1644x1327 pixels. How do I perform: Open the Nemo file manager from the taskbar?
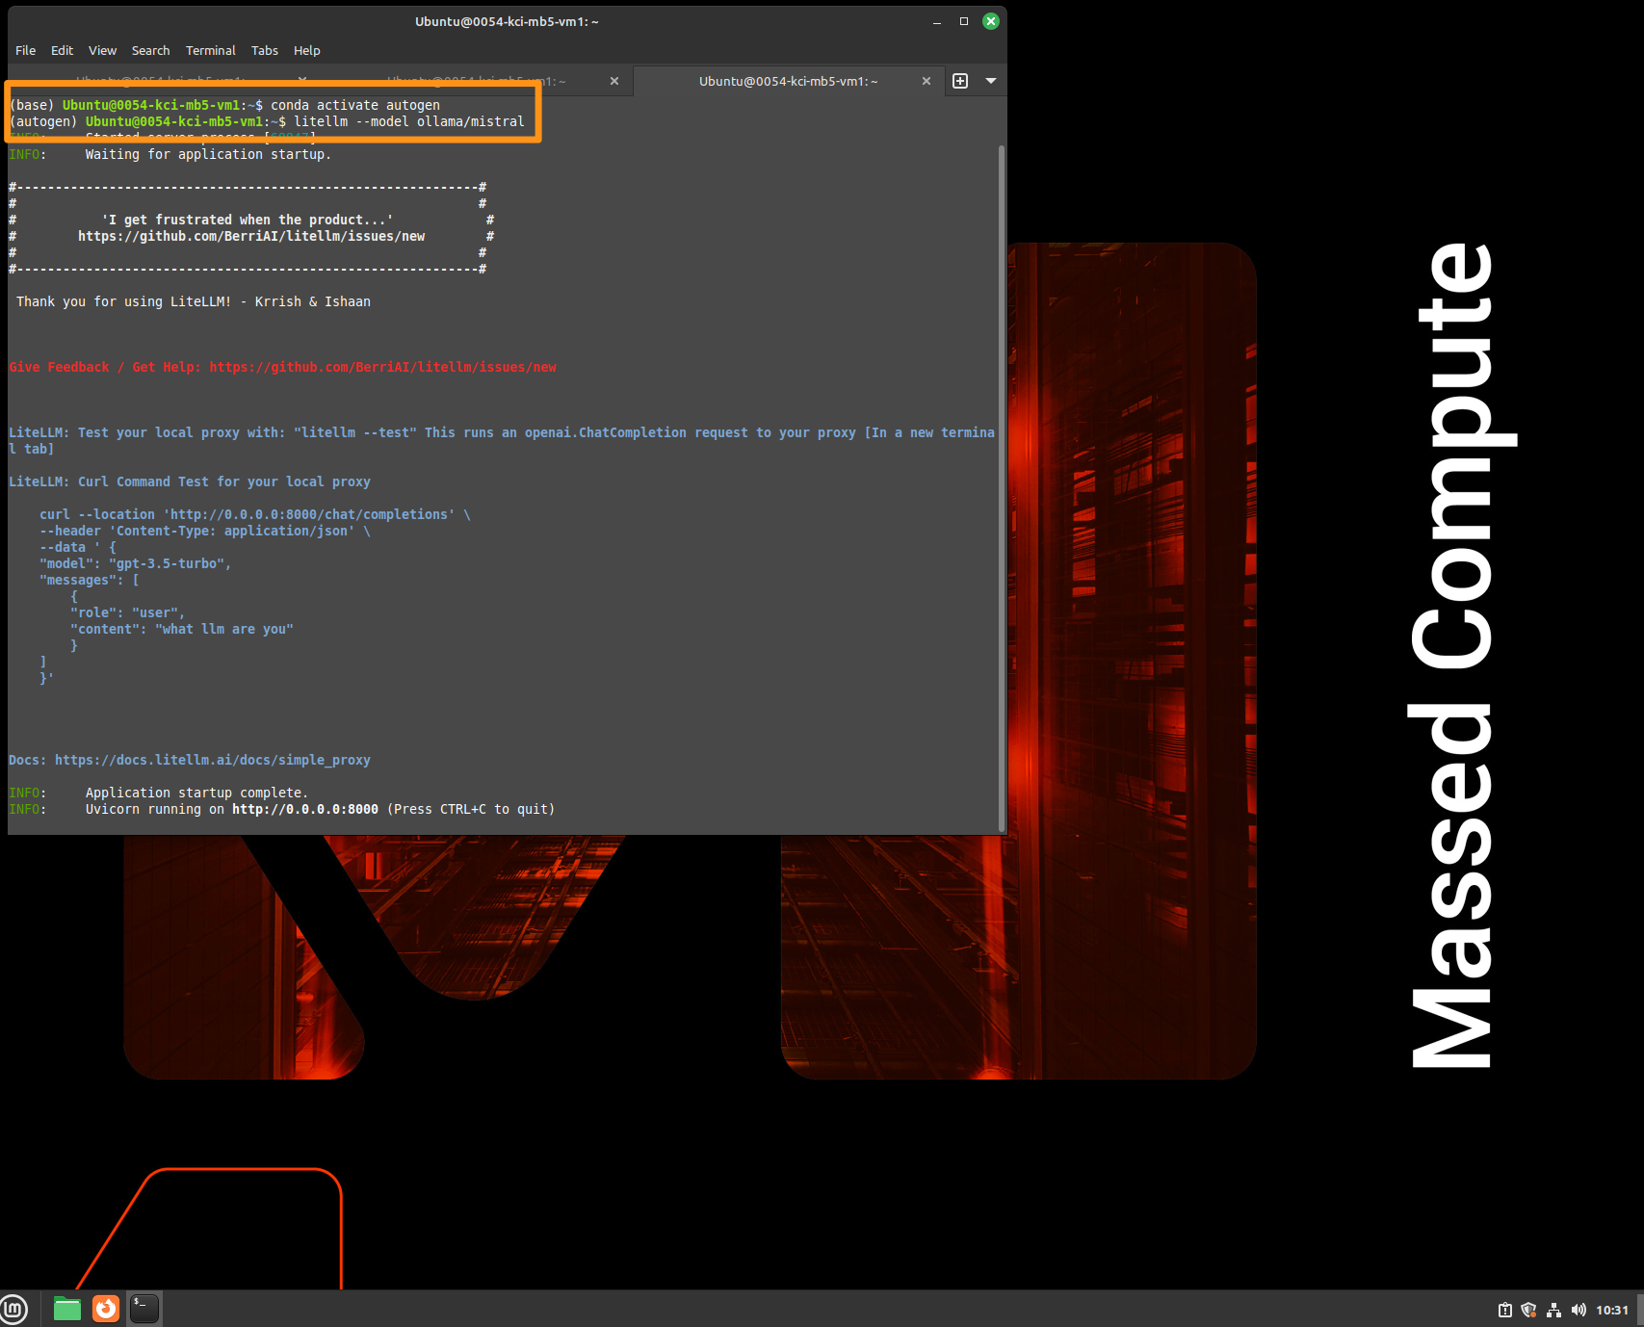[x=66, y=1309]
